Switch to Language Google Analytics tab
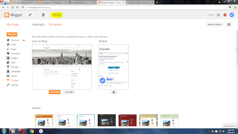 (x=53, y=3)
